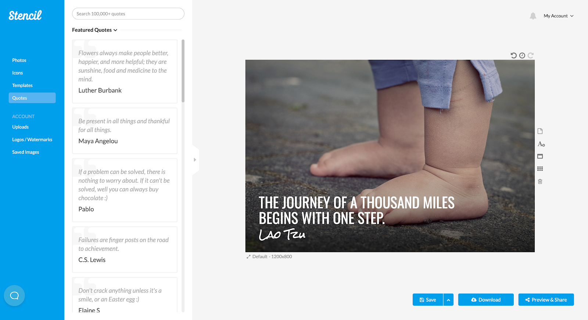Click the trash delete icon
Screen dimensions: 588x320
click(x=540, y=181)
